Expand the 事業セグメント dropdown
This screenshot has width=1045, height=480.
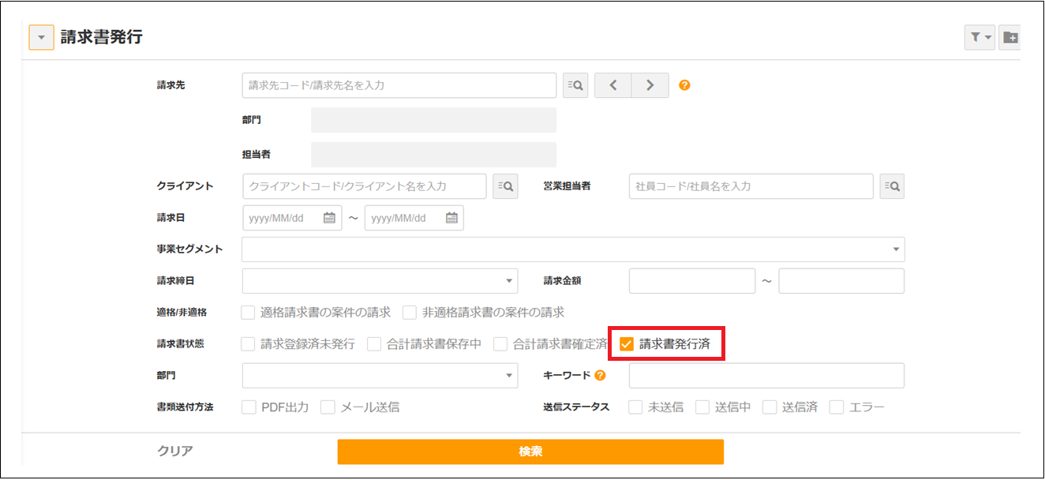coord(574,249)
